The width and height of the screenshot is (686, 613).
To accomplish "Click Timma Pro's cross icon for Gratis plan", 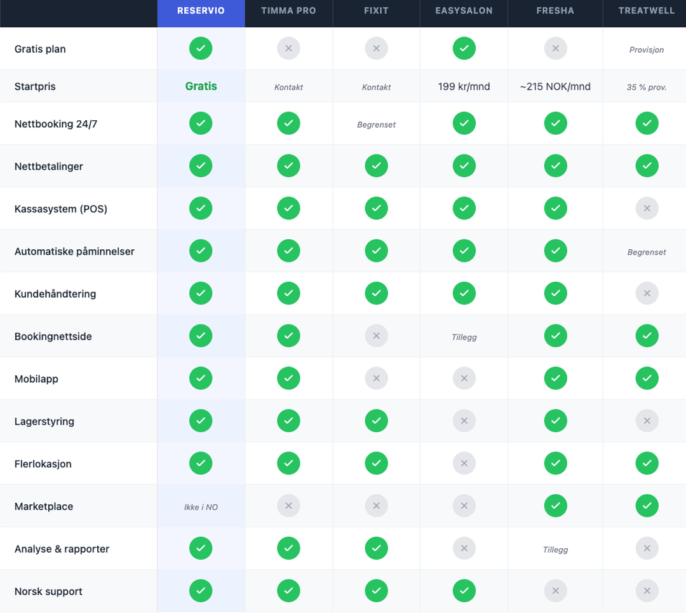I will [288, 48].
